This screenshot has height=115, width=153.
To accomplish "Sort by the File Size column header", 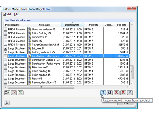I will coord(122,25).
